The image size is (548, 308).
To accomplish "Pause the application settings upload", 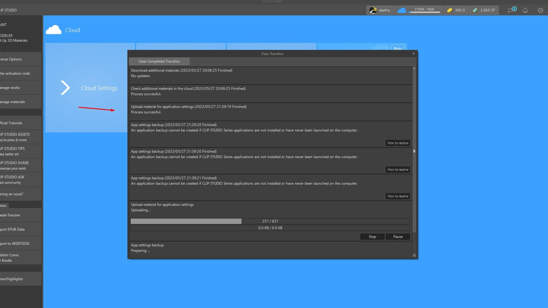I will [398, 237].
